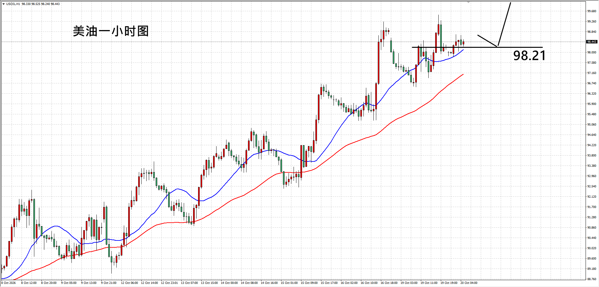Click the 19 Oct 19:00 time label
Image resolution: width=599 pixels, height=287 pixels.
(449, 283)
